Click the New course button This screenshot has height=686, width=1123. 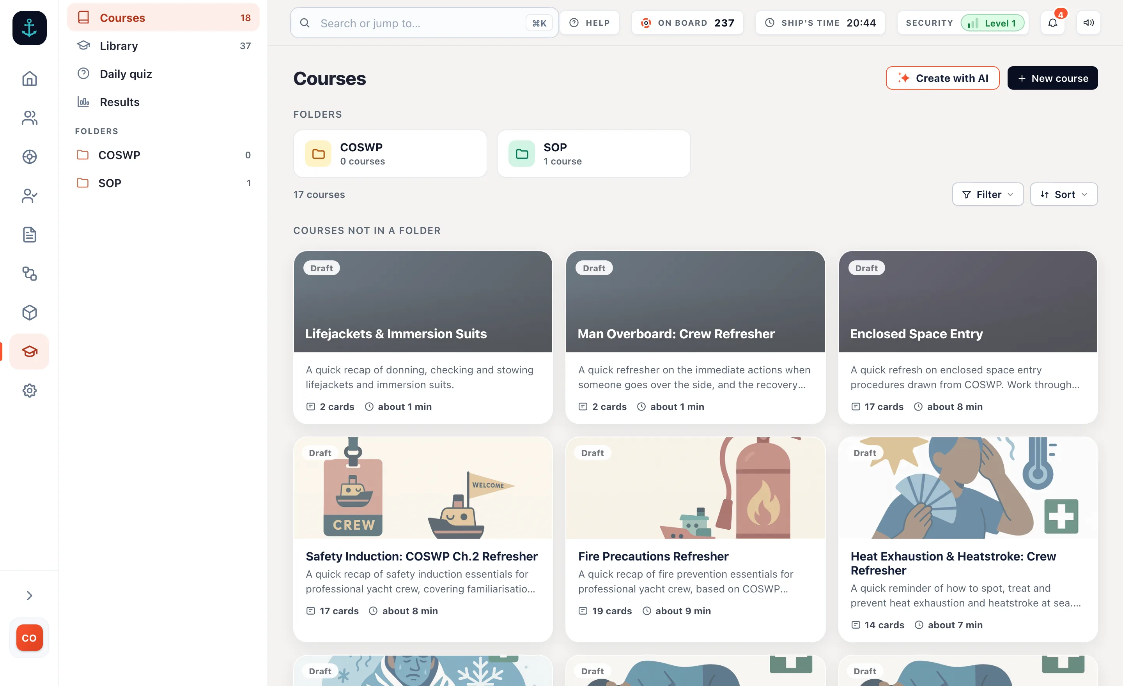1052,78
